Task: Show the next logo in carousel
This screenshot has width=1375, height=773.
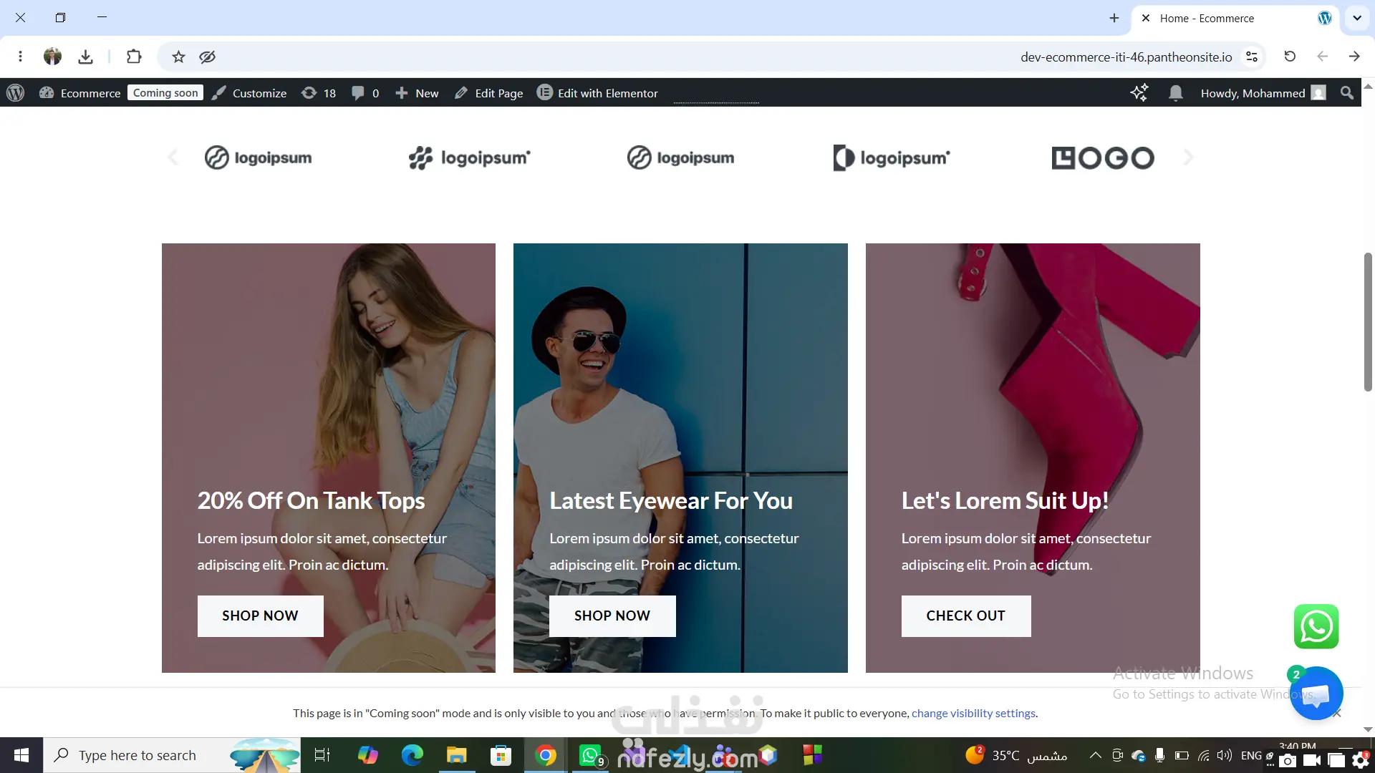Action: click(x=1189, y=157)
